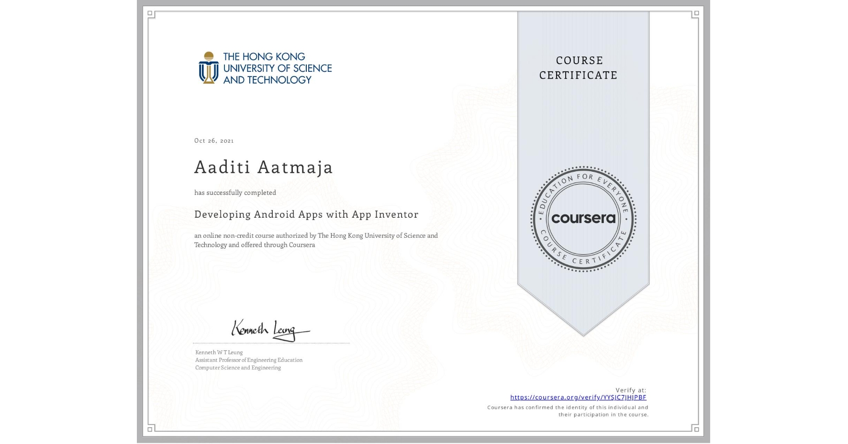Click the Kenneth W T Leung name line

click(219, 352)
